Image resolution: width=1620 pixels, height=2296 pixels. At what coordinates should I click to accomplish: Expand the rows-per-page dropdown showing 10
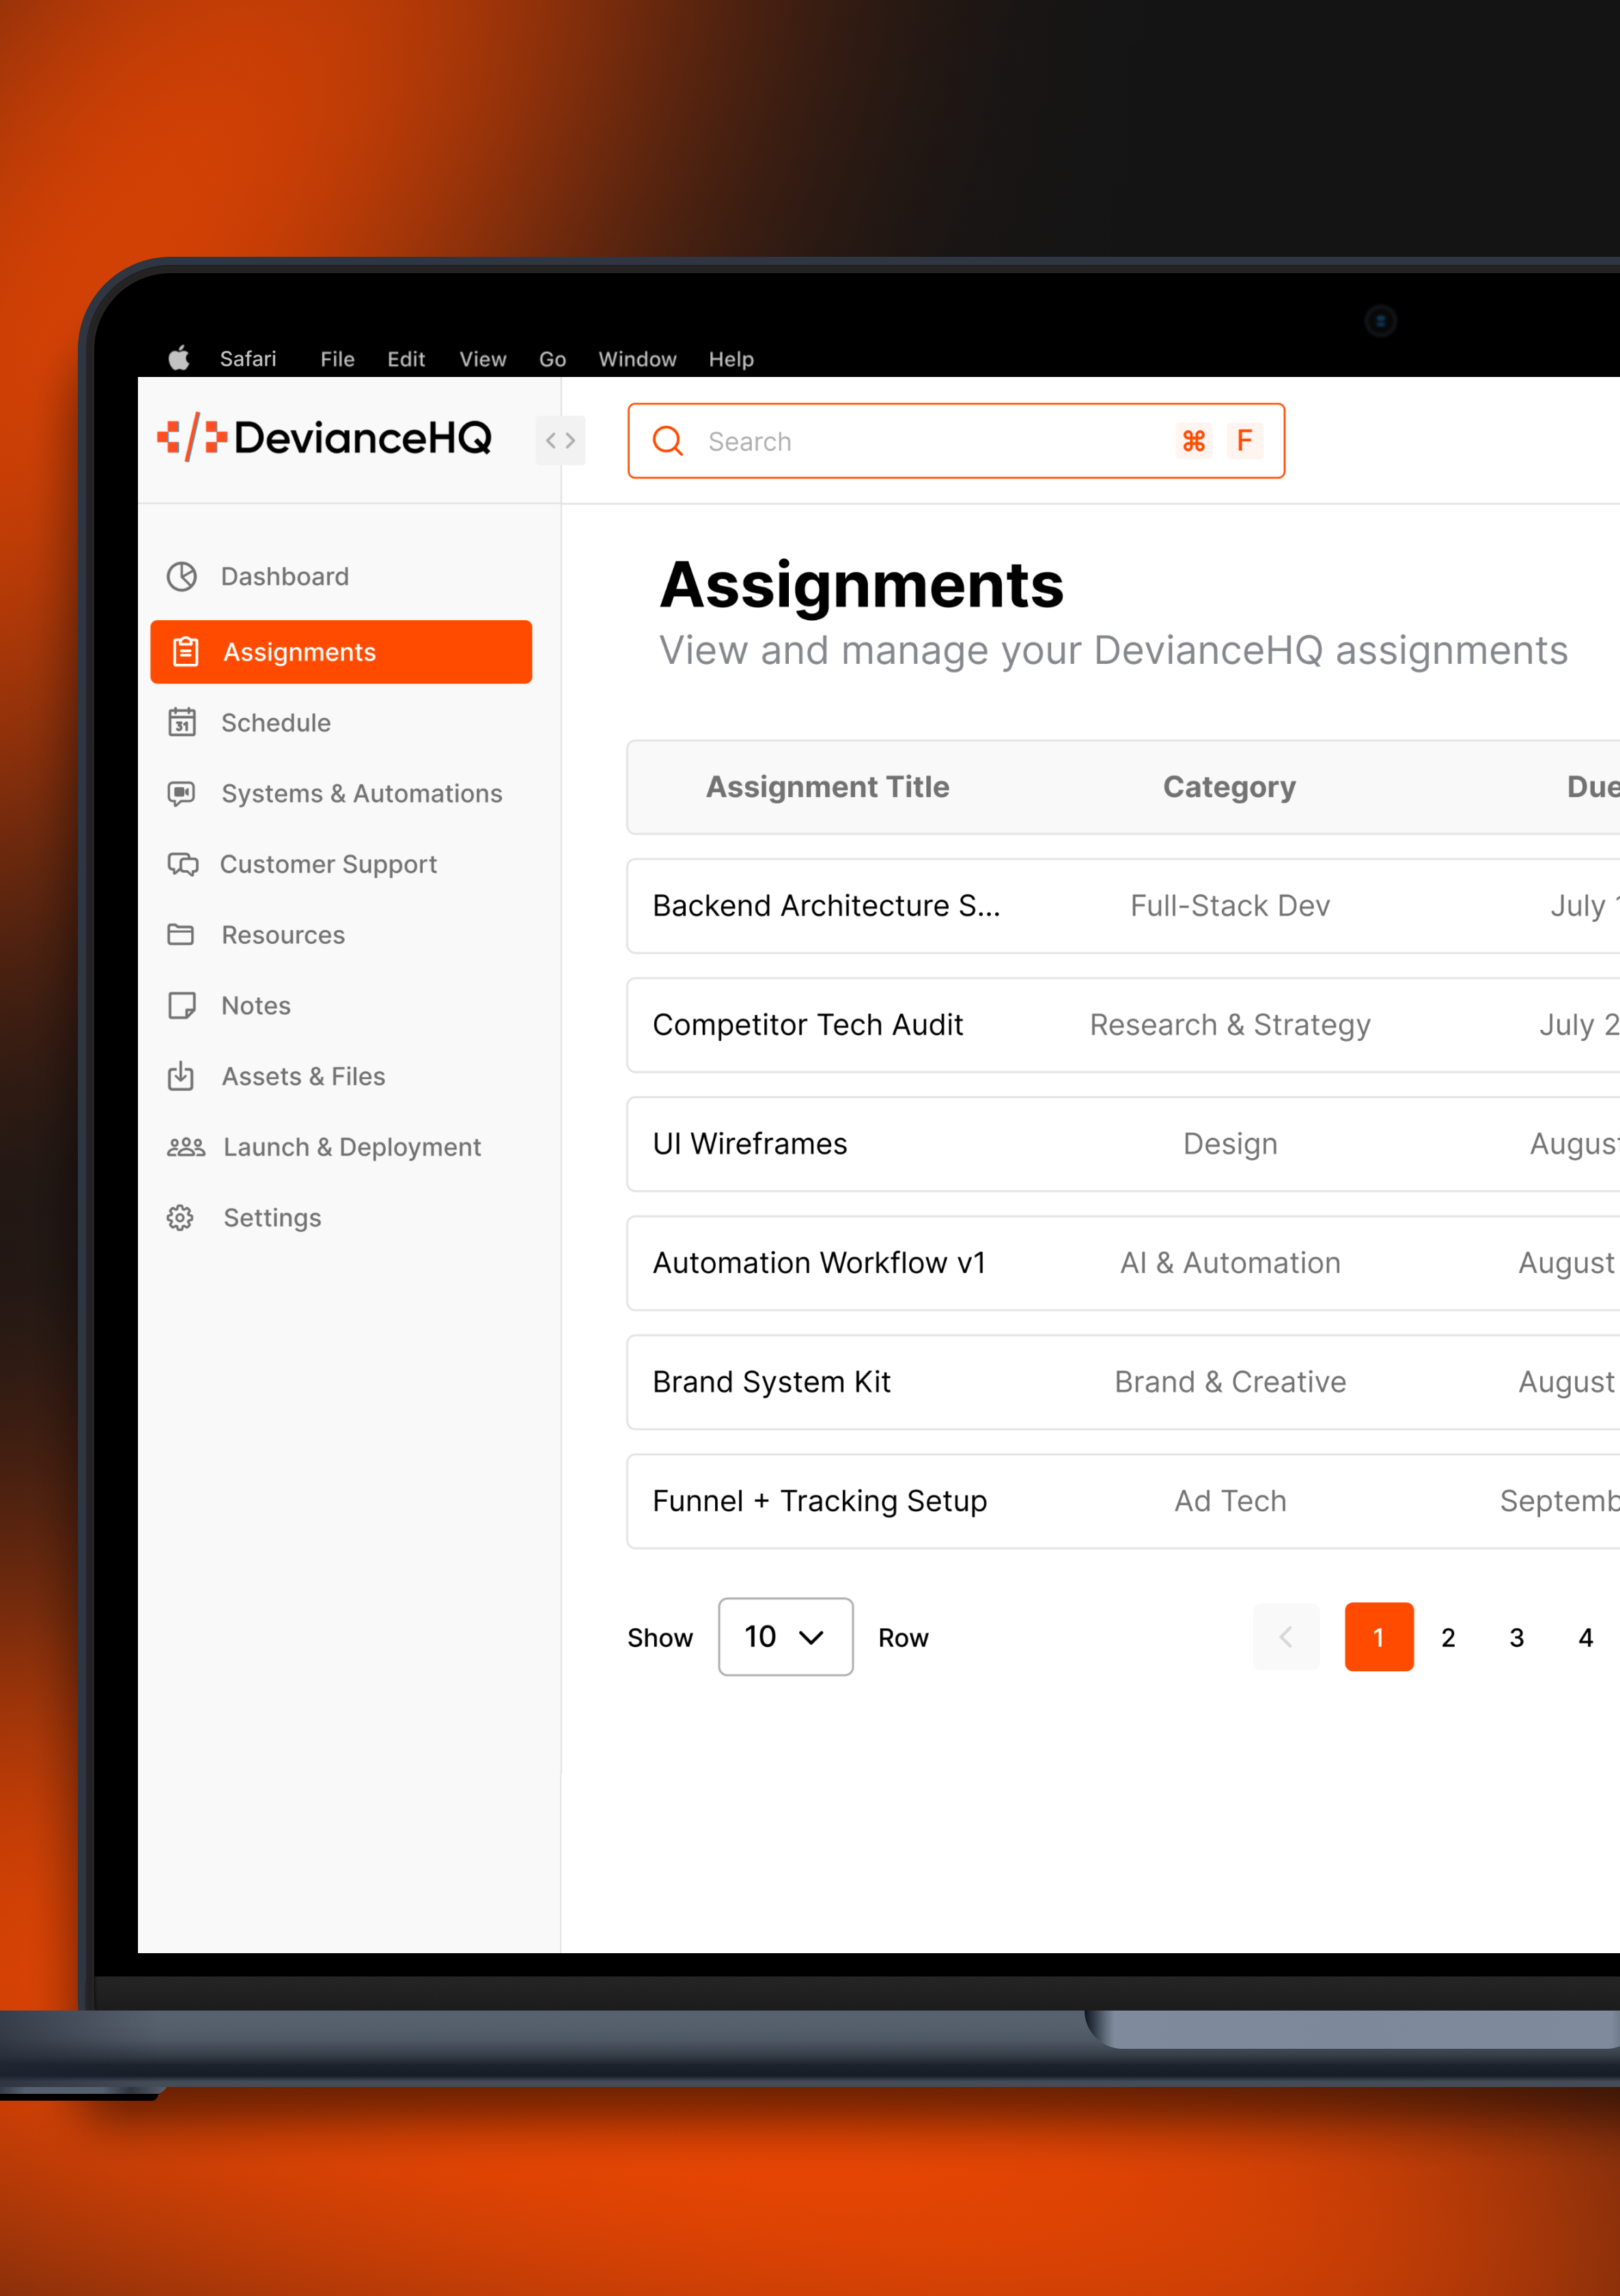click(x=785, y=1636)
